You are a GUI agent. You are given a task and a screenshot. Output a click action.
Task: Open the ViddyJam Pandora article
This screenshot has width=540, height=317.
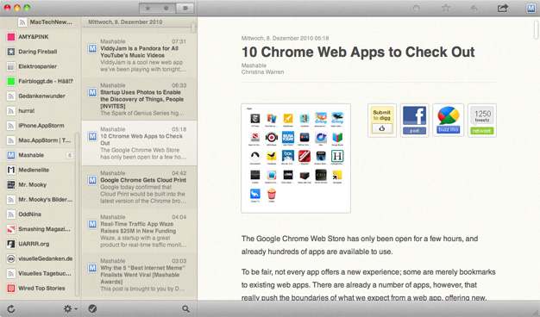(x=139, y=55)
